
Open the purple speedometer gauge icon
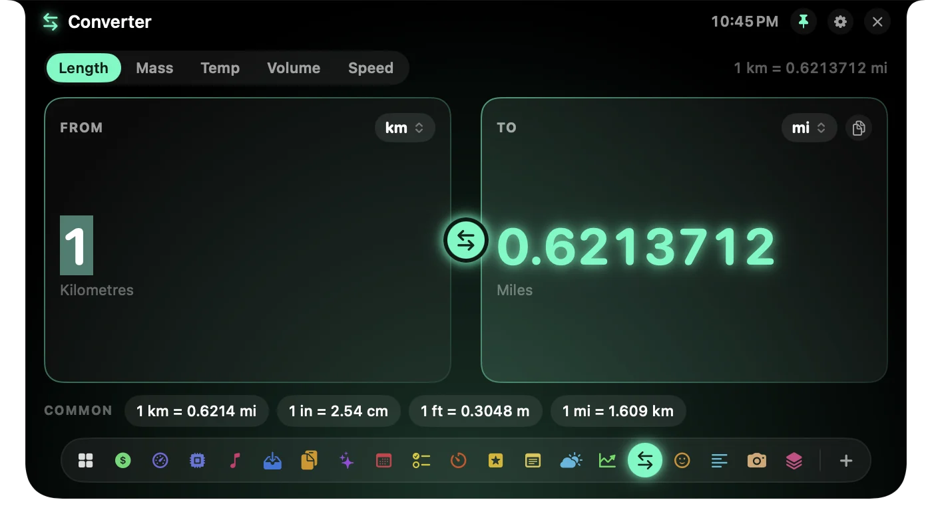tap(160, 460)
